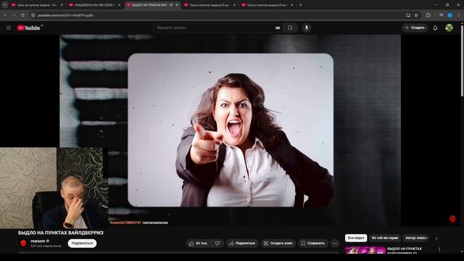Go back with browser back arrow
Screen dimensions: 464x261
pyautogui.click(x=5, y=15)
